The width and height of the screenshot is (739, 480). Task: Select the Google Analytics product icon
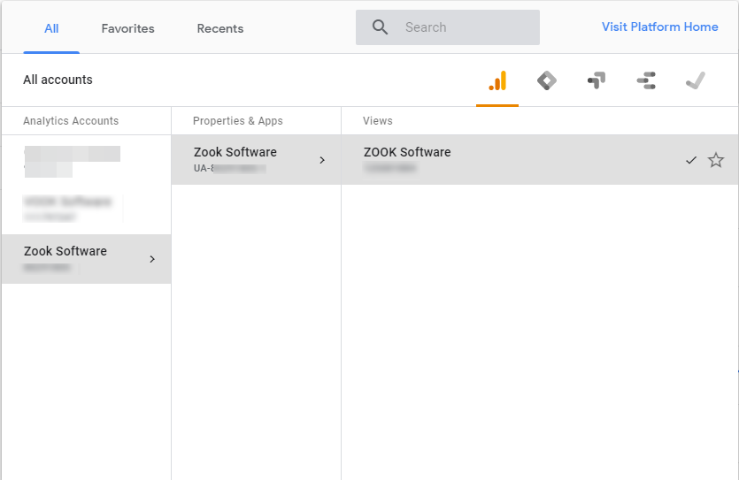point(497,80)
